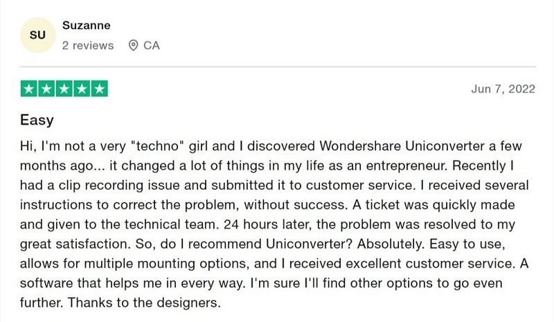
Task: Open the reviewer name Suzanne
Action: click(x=87, y=26)
